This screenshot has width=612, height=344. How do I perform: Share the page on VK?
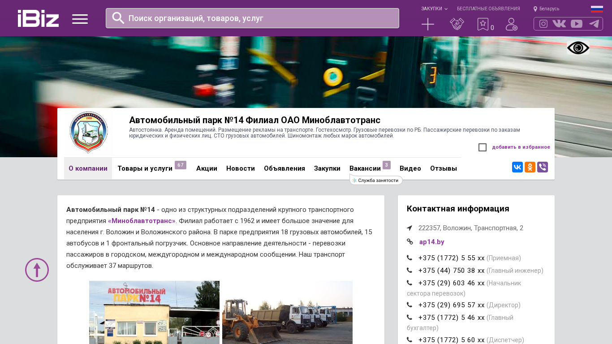click(517, 167)
